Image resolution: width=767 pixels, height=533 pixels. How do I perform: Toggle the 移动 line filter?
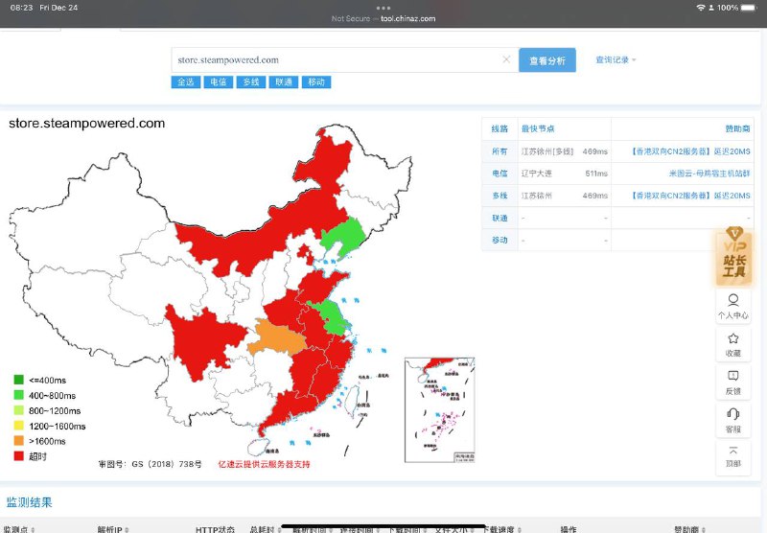(316, 81)
